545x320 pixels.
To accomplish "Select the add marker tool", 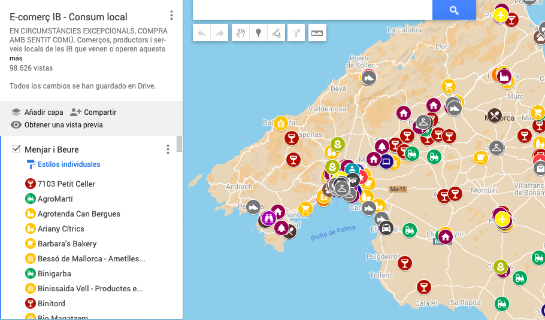I will [258, 33].
